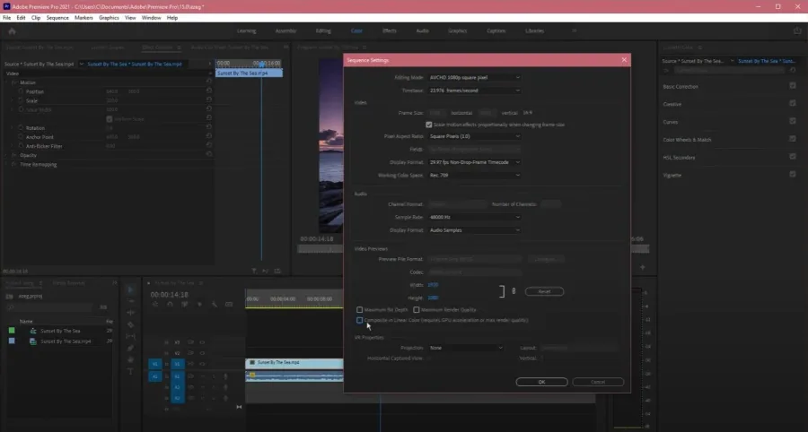Click the sequence icon for Sunset By The Sea
The image size is (808, 432).
33,331
